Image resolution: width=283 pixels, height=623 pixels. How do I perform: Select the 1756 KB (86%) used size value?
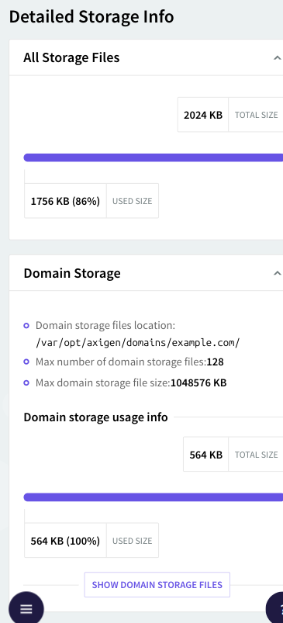pos(65,201)
